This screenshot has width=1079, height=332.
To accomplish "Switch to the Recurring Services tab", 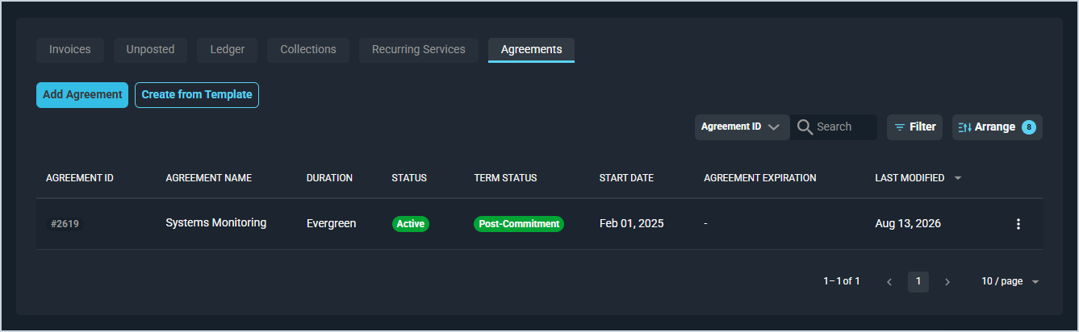I will click(x=419, y=49).
